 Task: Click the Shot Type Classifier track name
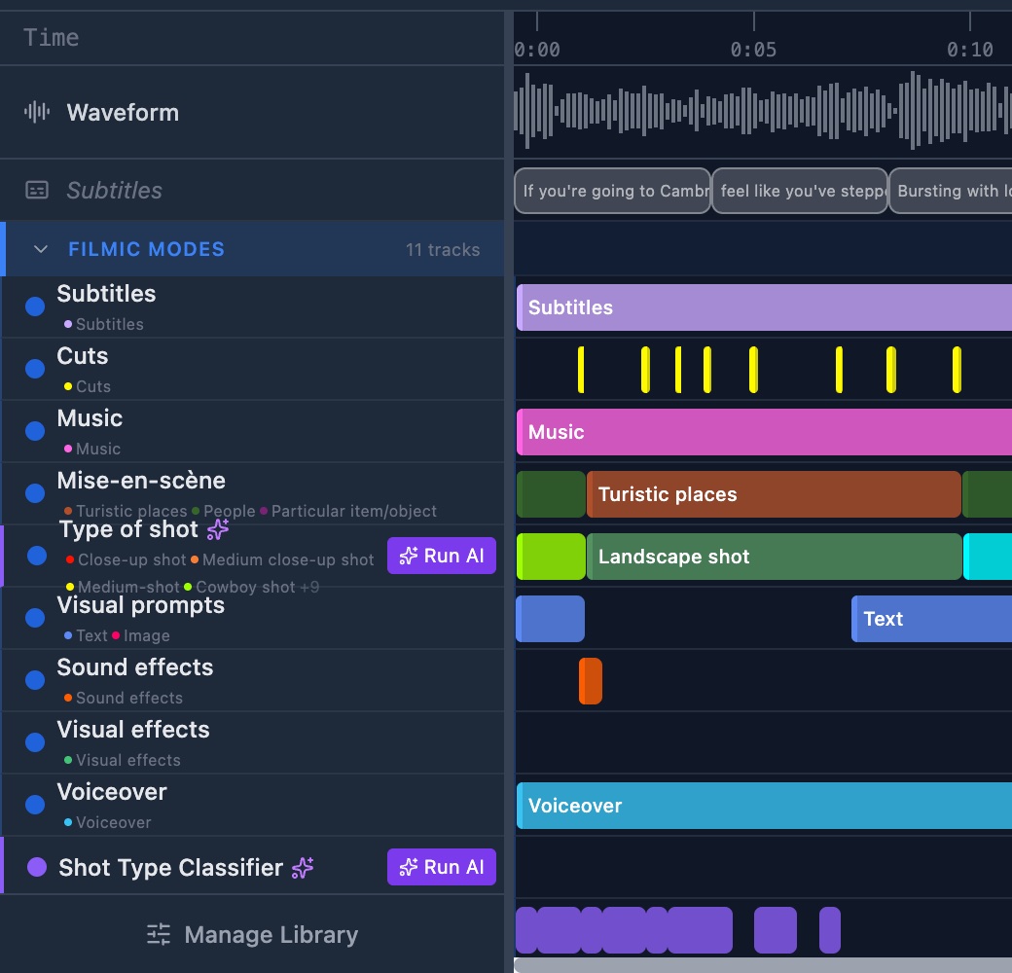171,867
